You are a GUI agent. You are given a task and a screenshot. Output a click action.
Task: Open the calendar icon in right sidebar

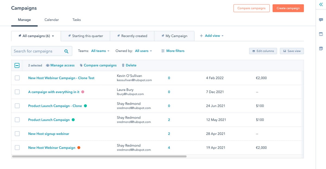pos(321,48)
